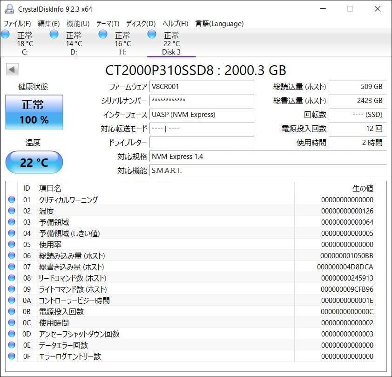Open the 編集(E) menu
The width and height of the screenshot is (392, 377).
[49, 23]
